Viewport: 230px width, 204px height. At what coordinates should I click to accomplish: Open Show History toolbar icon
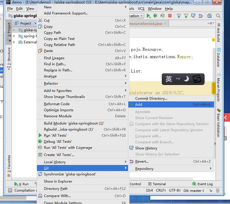pyautogui.click(x=193, y=16)
